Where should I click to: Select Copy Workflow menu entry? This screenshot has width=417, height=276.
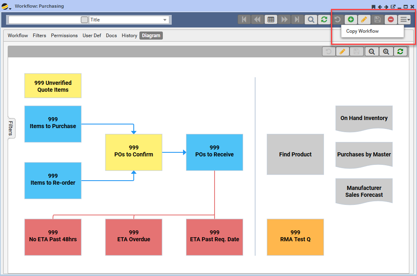coord(362,31)
